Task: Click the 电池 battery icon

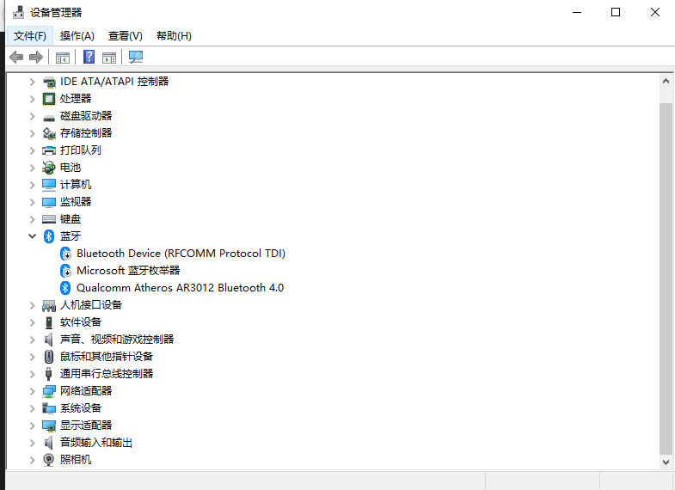Action: click(49, 168)
